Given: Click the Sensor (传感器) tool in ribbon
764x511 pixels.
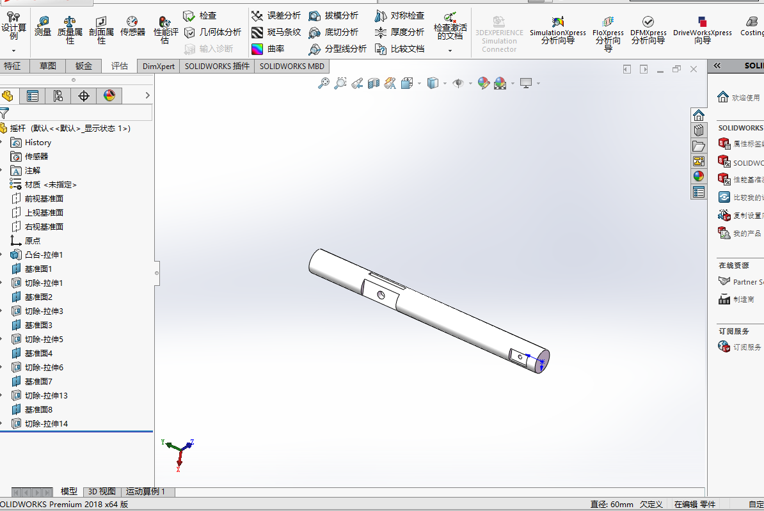Looking at the screenshot, I should [x=132, y=26].
